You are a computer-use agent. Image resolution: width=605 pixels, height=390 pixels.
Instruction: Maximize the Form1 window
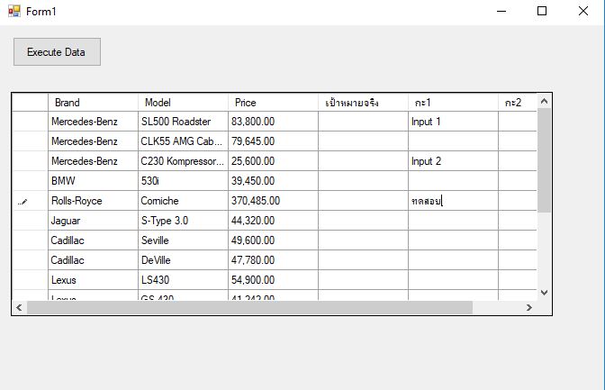[542, 12]
